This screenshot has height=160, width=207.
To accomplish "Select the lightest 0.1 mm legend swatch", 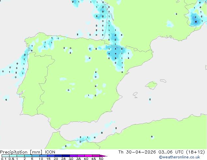I will tap(6, 156).
